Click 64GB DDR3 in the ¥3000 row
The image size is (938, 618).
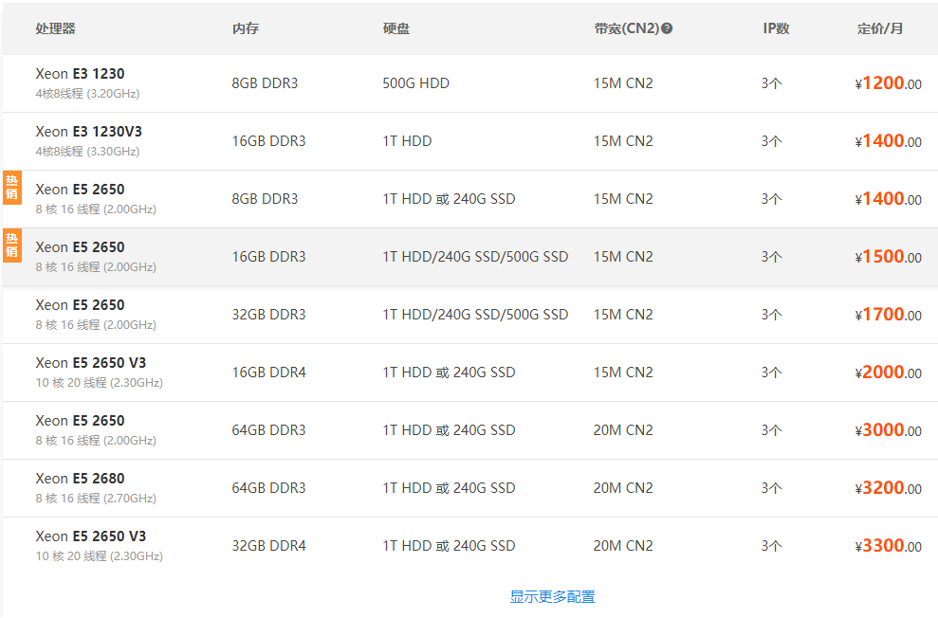tap(268, 430)
